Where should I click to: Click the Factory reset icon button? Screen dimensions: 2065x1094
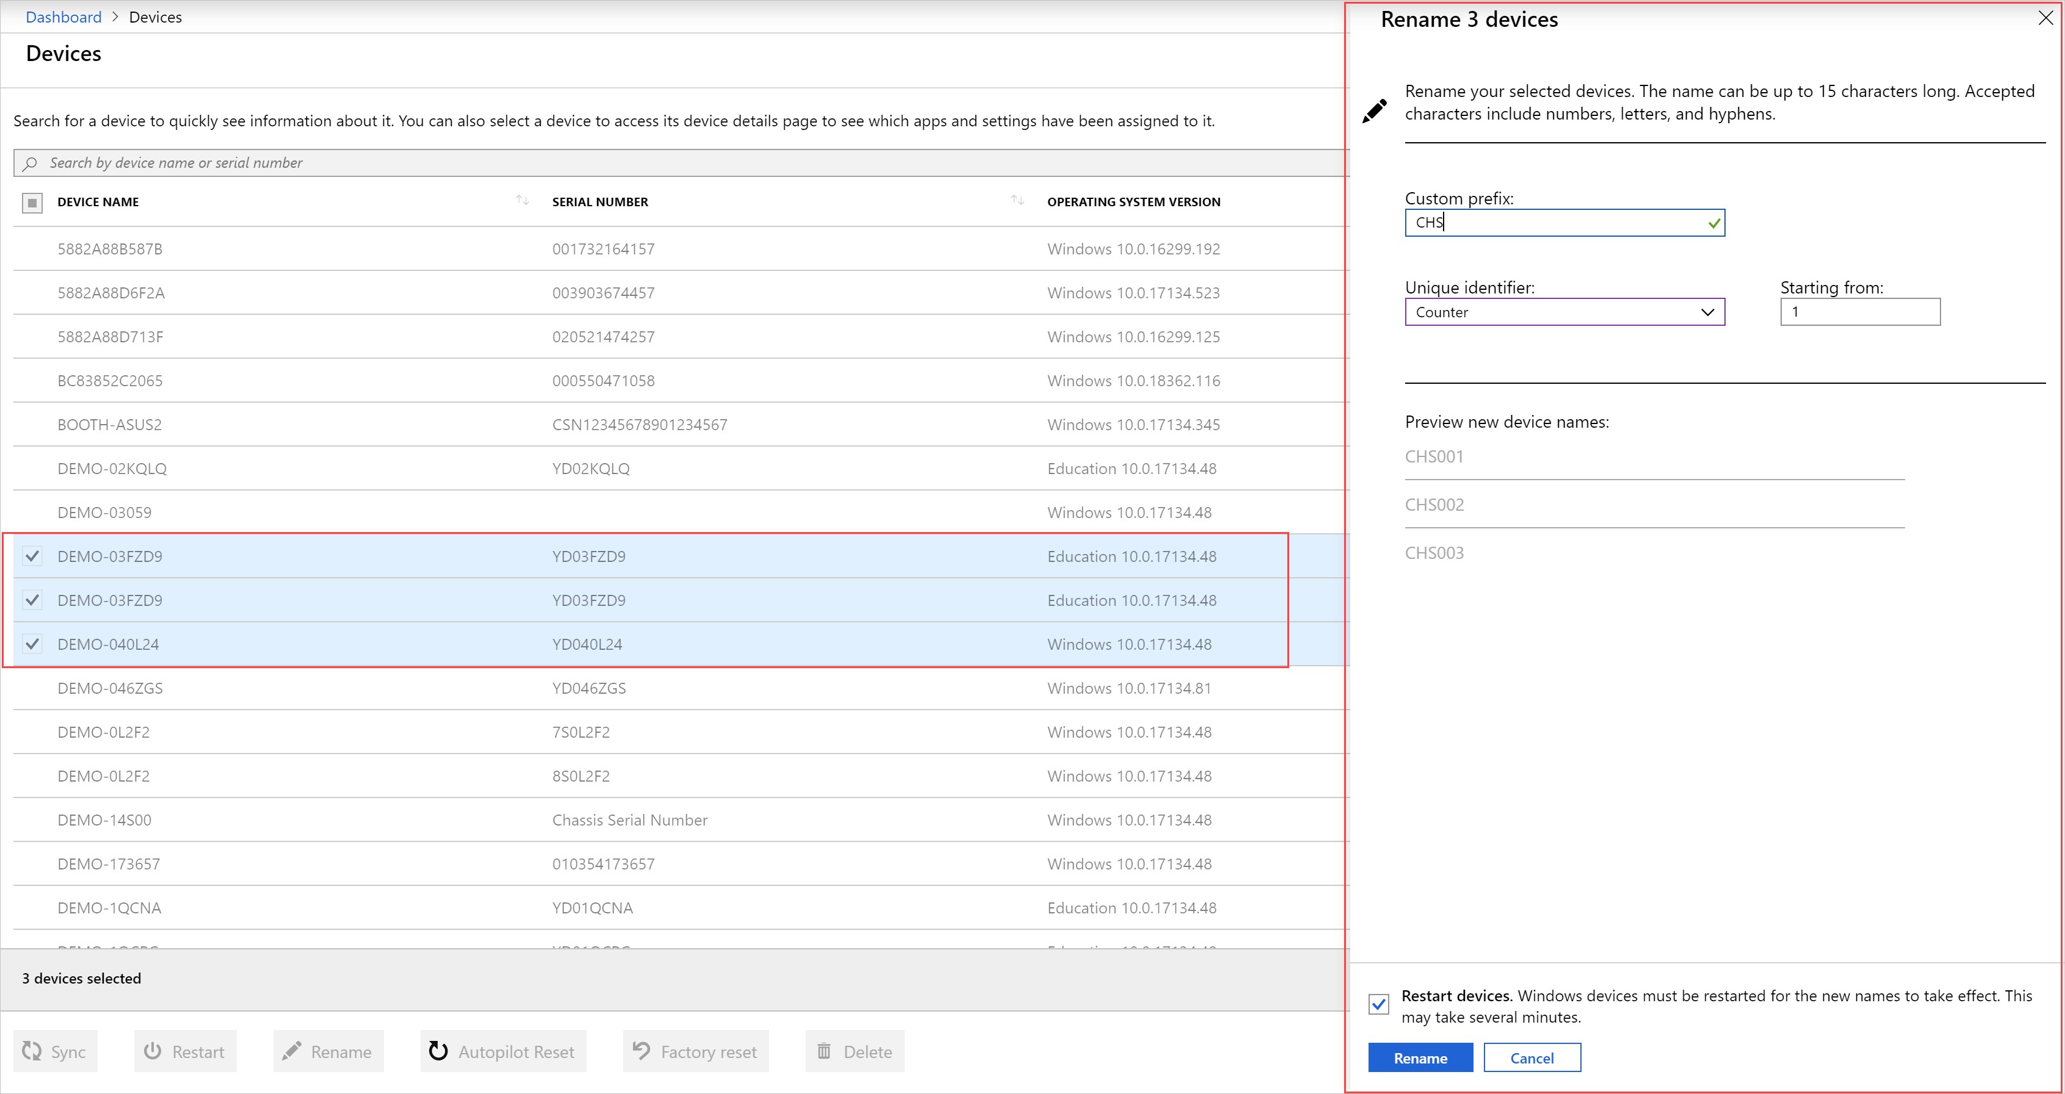click(x=642, y=1051)
